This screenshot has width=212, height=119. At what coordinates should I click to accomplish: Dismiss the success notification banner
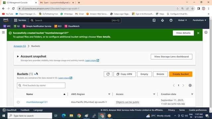click(198, 33)
